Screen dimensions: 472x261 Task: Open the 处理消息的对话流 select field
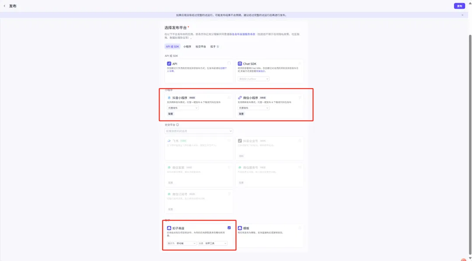click(x=198, y=131)
